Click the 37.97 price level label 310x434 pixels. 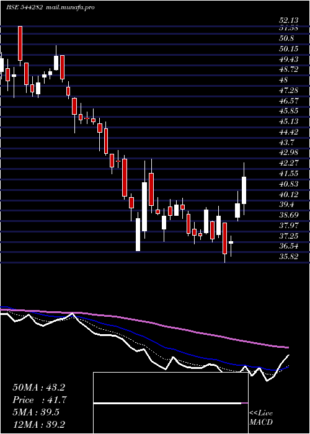(289, 226)
